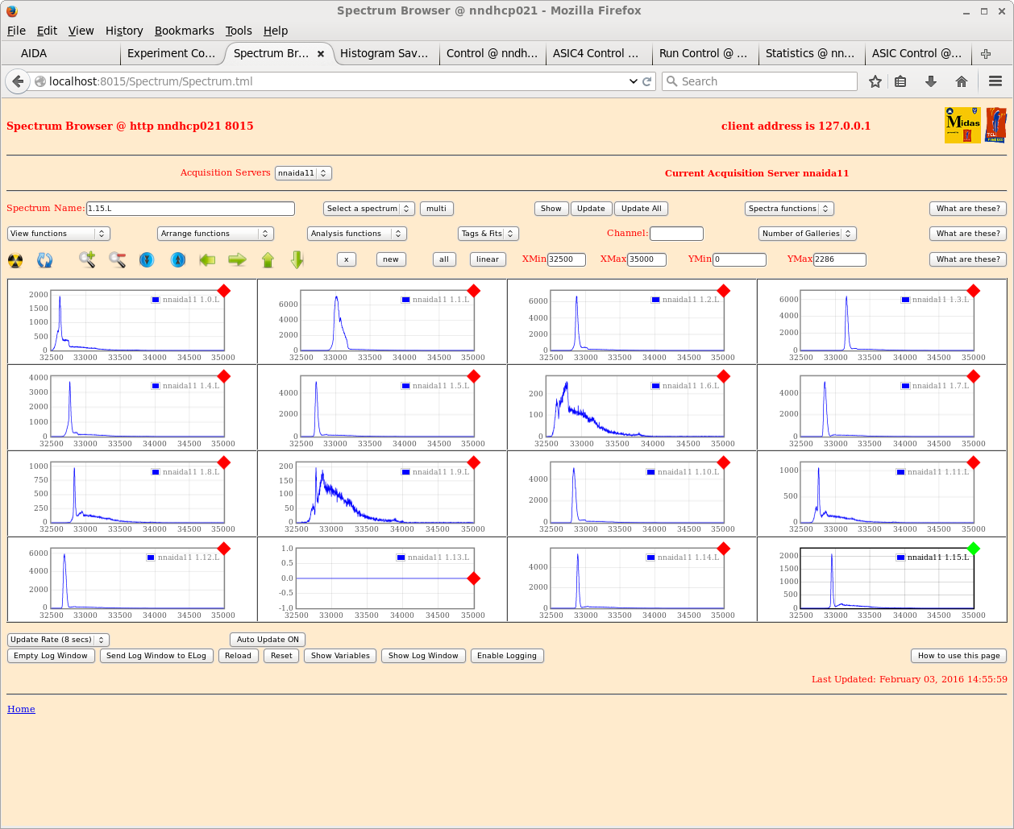The image size is (1014, 829).
Task: Open the Select a spectrum dropdown
Action: tap(369, 209)
